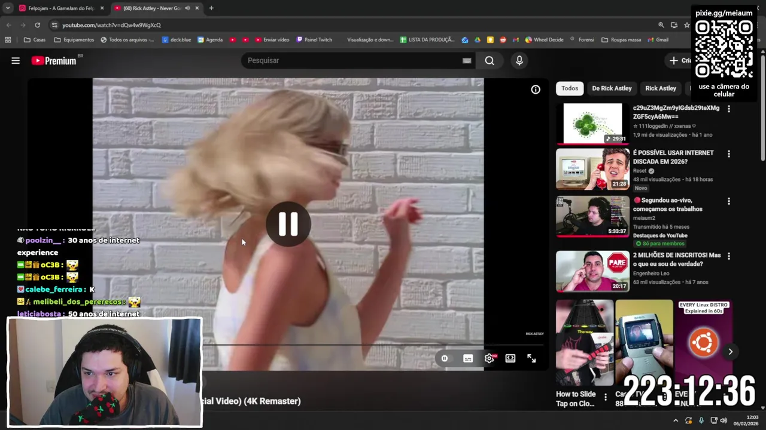
Task: Open the deck.blue bookmark
Action: click(x=177, y=40)
